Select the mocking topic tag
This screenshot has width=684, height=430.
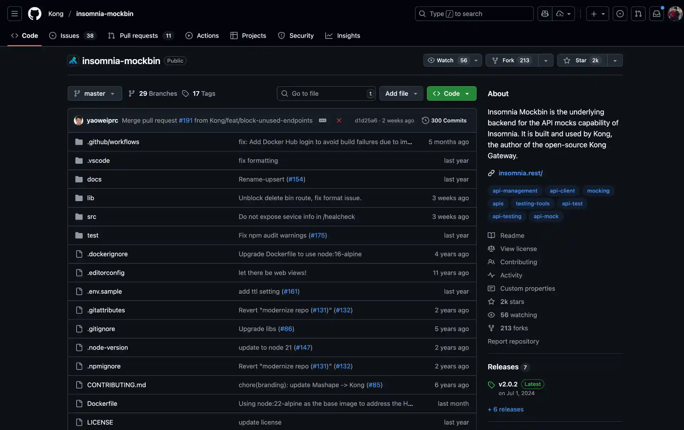(598, 191)
